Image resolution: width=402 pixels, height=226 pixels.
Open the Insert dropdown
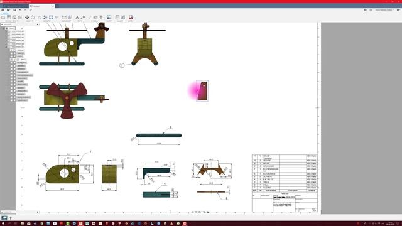[109, 21]
